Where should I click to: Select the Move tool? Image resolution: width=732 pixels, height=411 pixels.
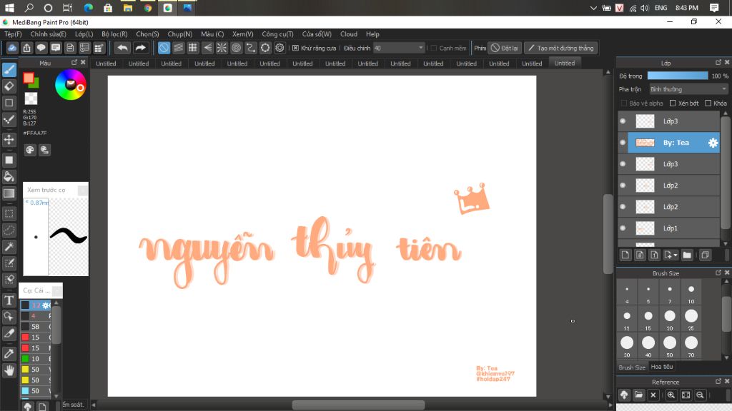(x=9, y=139)
